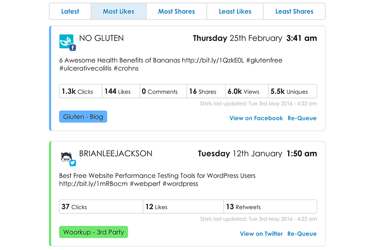Show the Least Shares tab

[294, 11]
